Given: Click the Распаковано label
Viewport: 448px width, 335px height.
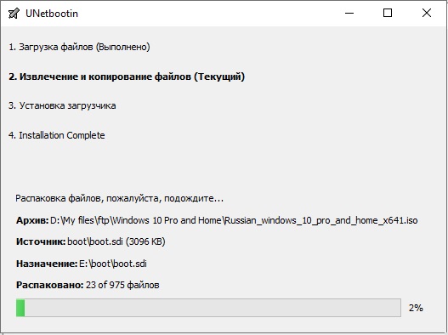Looking at the screenshot, I should pyautogui.click(x=49, y=285).
